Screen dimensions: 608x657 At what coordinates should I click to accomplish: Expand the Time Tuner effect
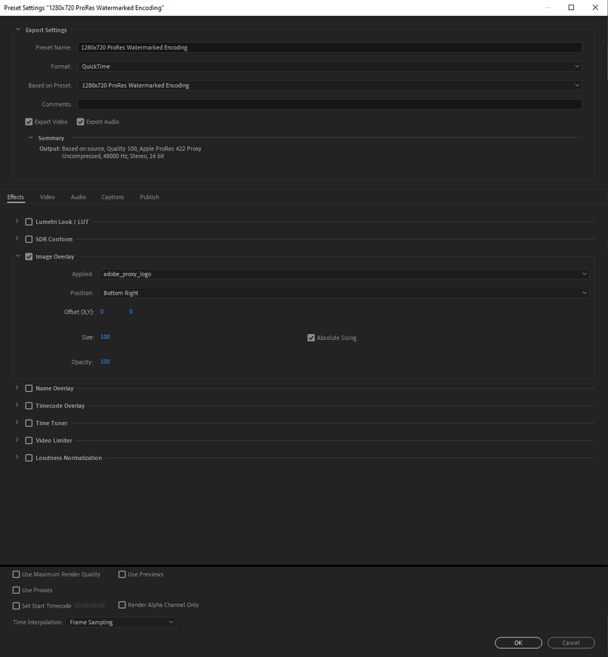[16, 423]
